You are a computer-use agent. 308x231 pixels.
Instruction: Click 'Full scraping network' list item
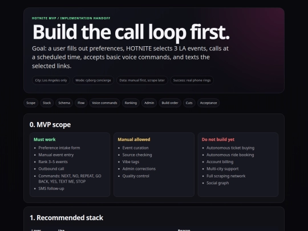pyautogui.click(x=226, y=176)
